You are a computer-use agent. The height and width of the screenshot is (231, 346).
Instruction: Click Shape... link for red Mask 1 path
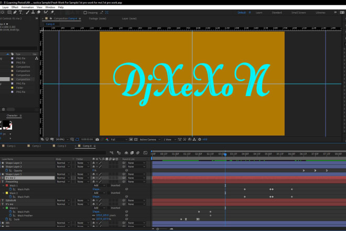[96, 189]
